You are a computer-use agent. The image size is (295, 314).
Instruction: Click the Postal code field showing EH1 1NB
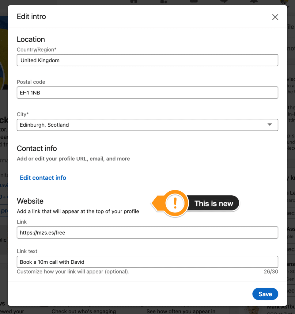147,92
